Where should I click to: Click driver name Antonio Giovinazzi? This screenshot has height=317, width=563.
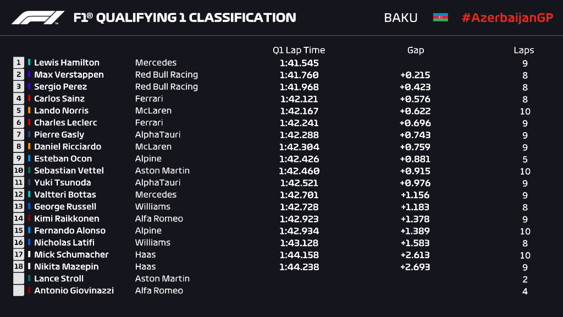click(x=74, y=291)
